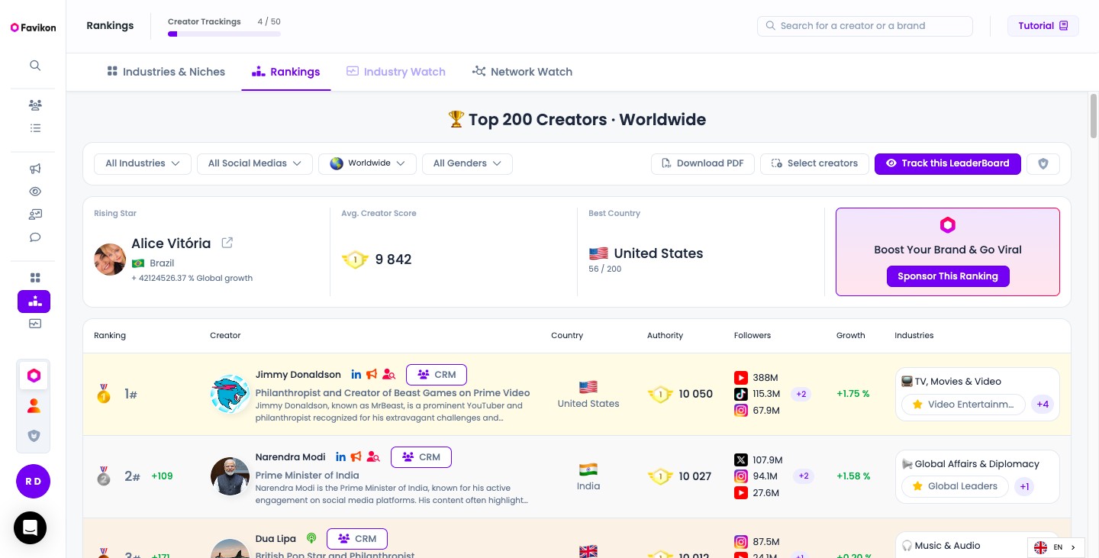Image resolution: width=1099 pixels, height=558 pixels.
Task: Click Narendra Modi's X platform icon
Action: click(741, 460)
